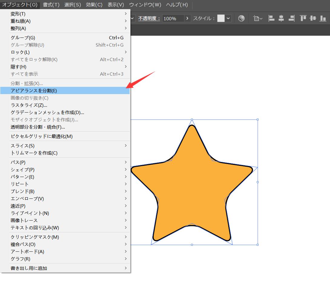Open the 効果(C) menu
This screenshot has height=285, width=330.
coord(94,5)
